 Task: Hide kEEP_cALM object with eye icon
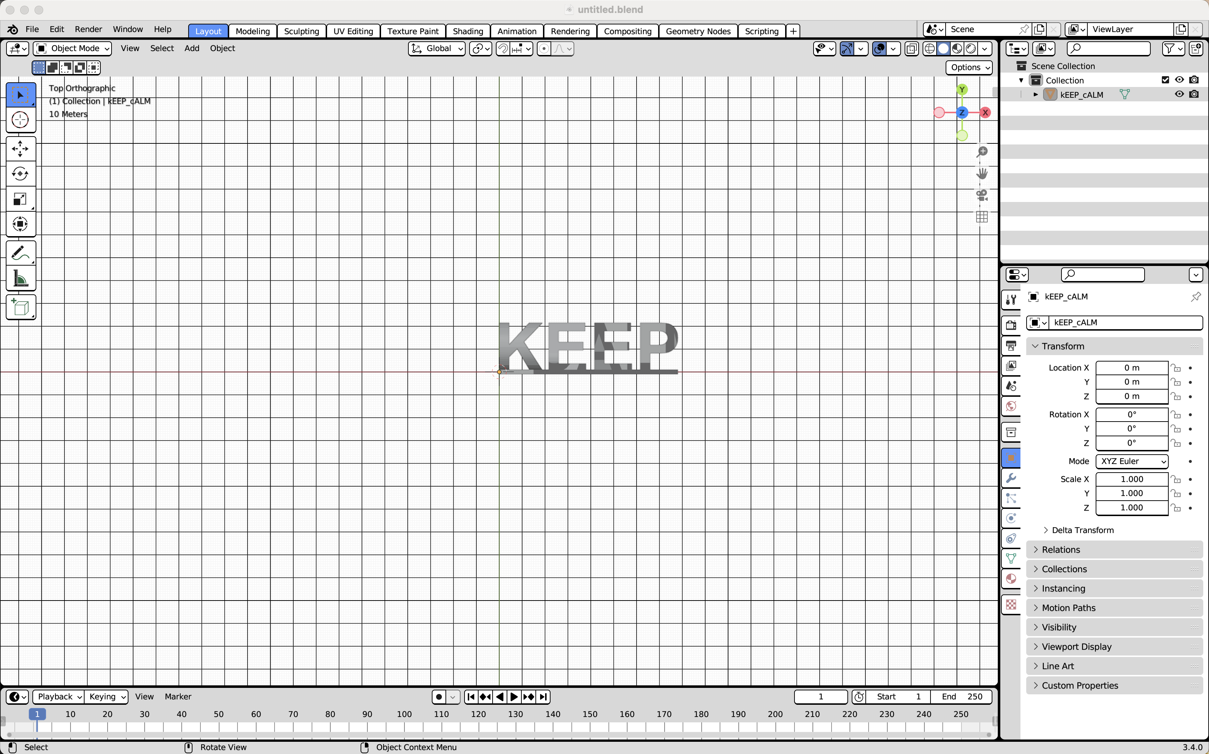tap(1179, 94)
